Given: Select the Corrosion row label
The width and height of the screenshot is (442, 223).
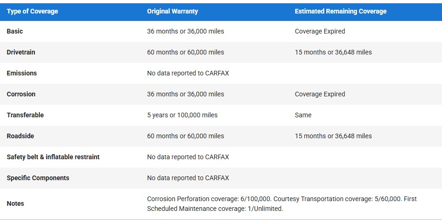Looking at the screenshot, I should point(21,94).
